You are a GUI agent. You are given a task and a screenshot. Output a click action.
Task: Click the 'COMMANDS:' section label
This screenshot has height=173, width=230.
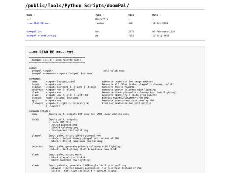point(35,79)
